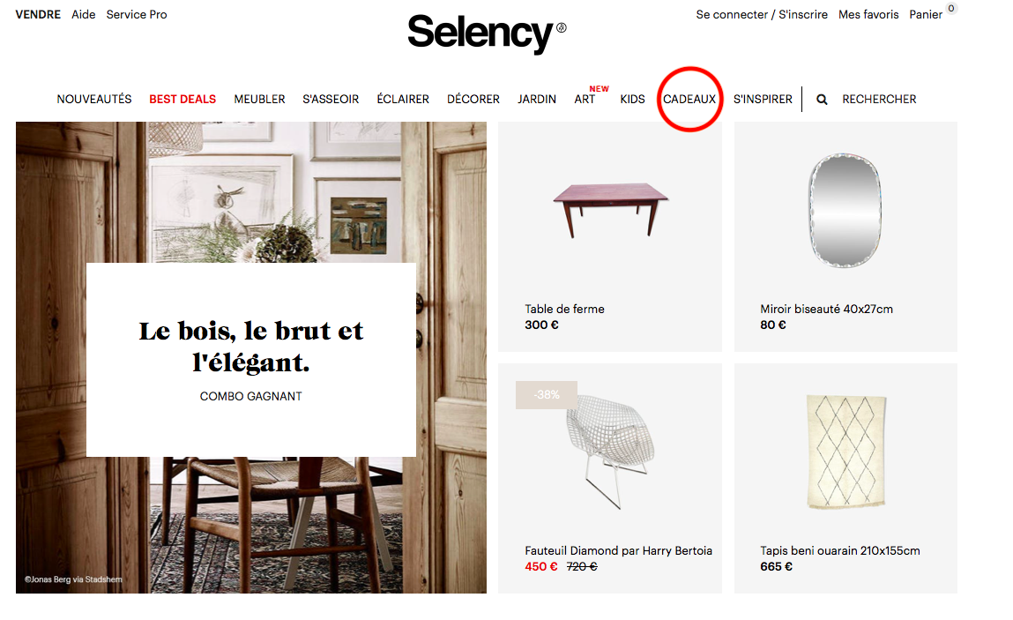The image size is (1013, 620).
Task: Click the COMBO GAGNANT banner card
Action: point(250,360)
